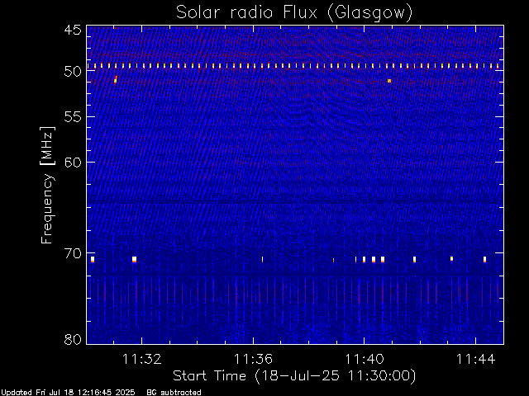
Task: Click the 11:40 time axis label
Action: coord(364,359)
